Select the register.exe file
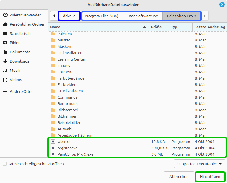This screenshot has width=227, height=183. pyautogui.click(x=67, y=148)
